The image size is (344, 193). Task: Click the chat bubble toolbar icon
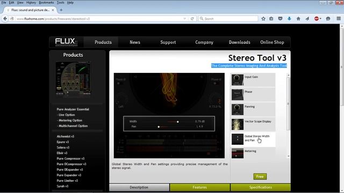pyautogui.click(x=328, y=19)
